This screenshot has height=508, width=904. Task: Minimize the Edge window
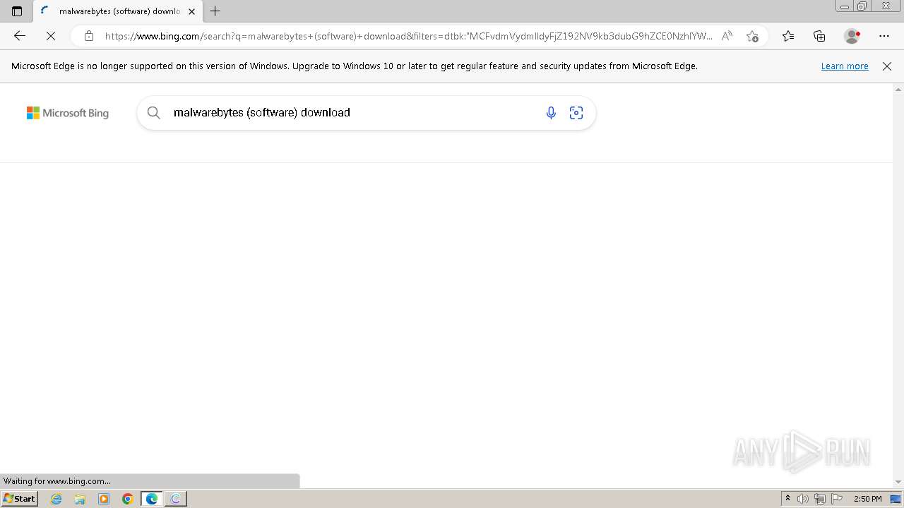845,6
